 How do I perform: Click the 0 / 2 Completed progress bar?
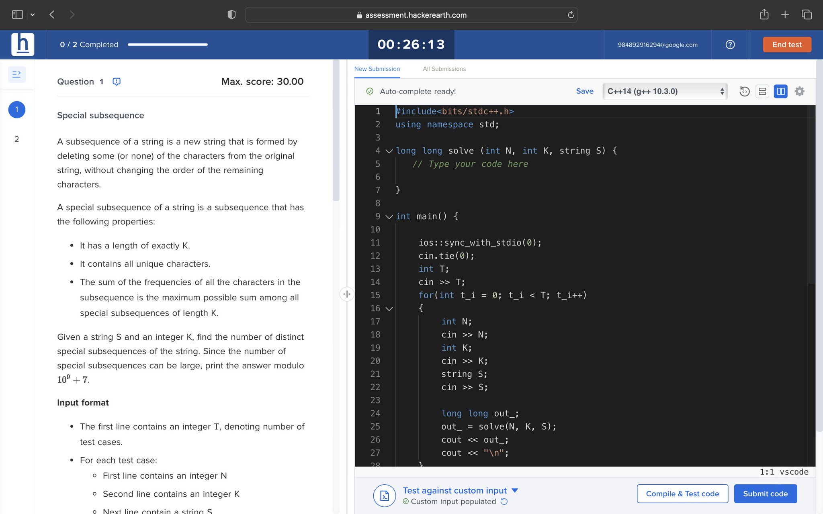point(168,45)
